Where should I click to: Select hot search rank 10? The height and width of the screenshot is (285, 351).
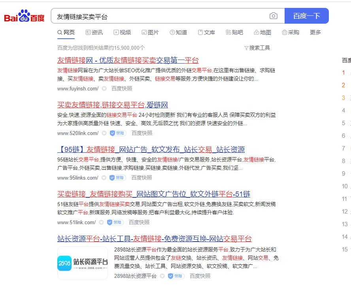click(x=345, y=186)
